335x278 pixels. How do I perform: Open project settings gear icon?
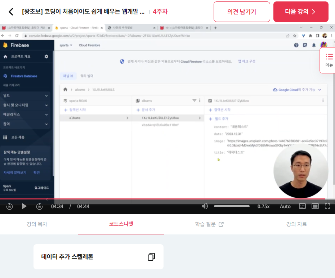tap(46, 57)
